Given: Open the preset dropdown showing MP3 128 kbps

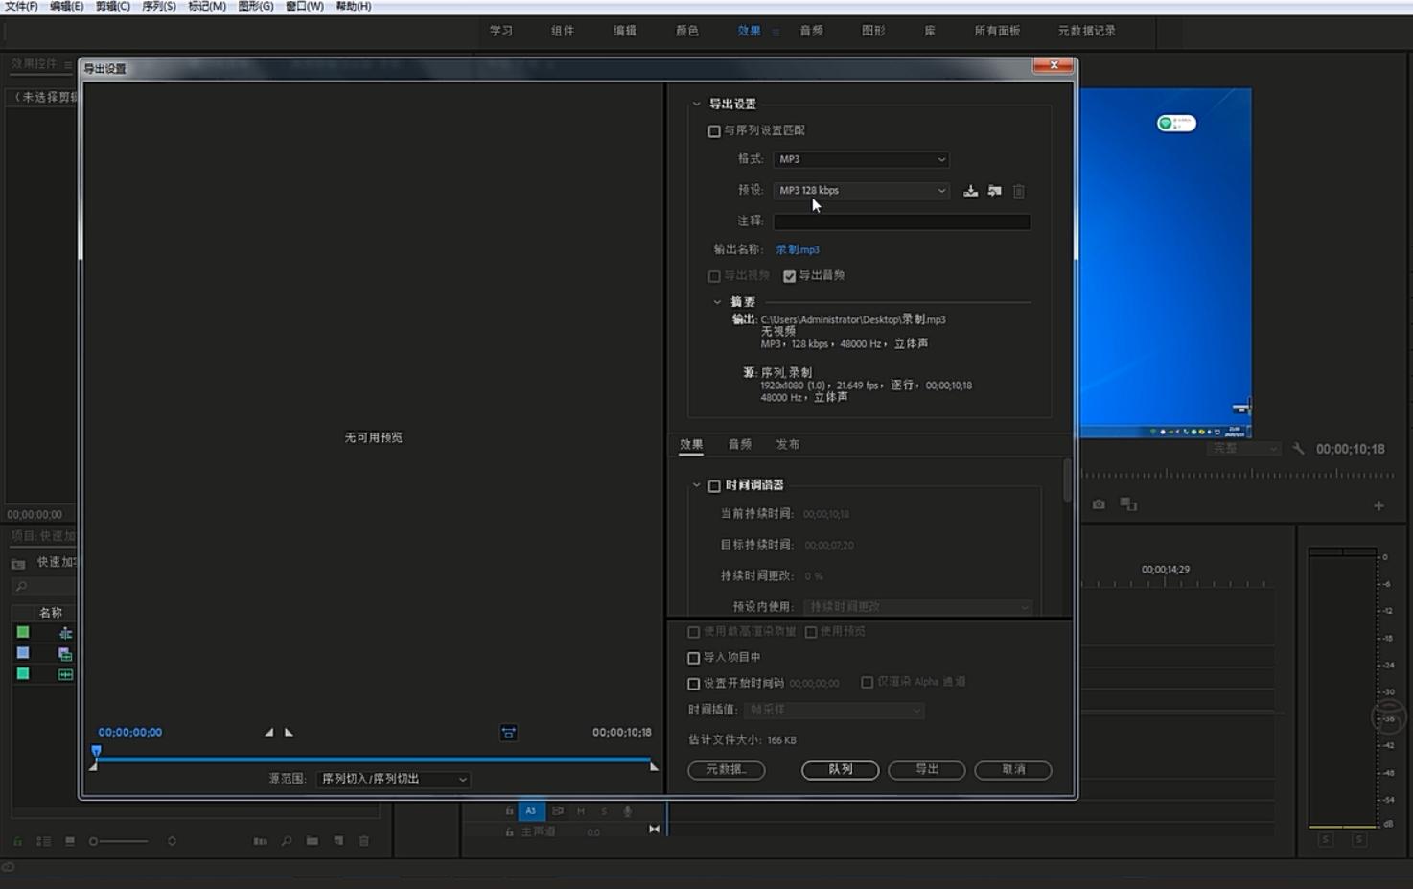Looking at the screenshot, I should coord(860,190).
